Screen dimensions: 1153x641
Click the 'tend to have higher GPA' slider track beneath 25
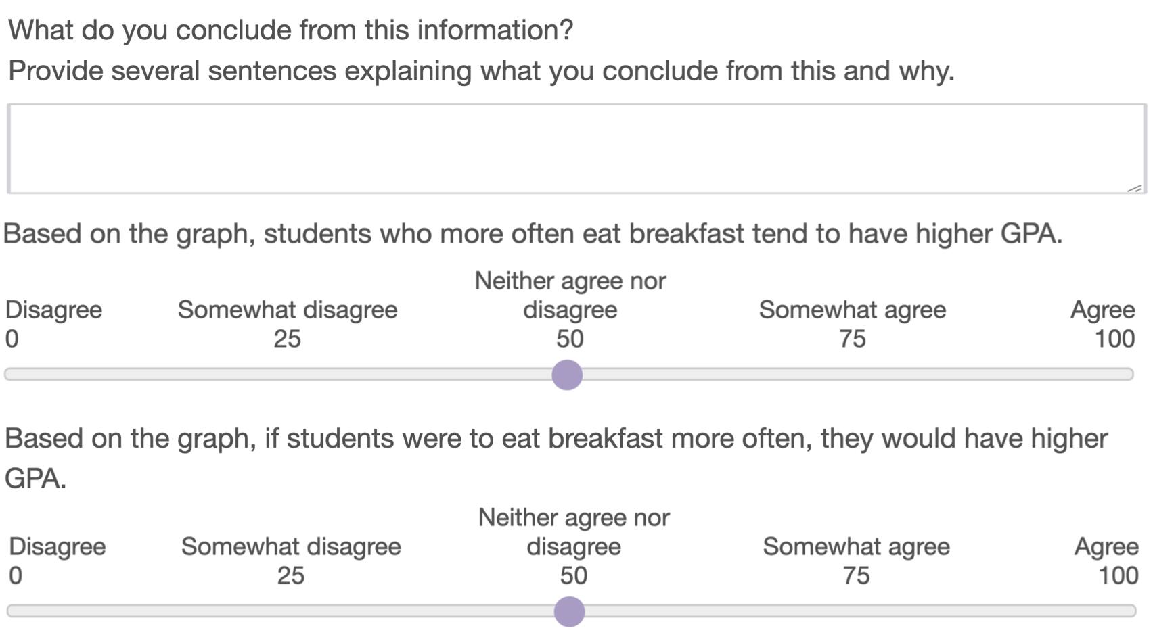(x=287, y=375)
